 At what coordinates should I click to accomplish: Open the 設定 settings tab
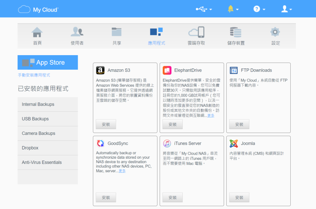click(275, 36)
